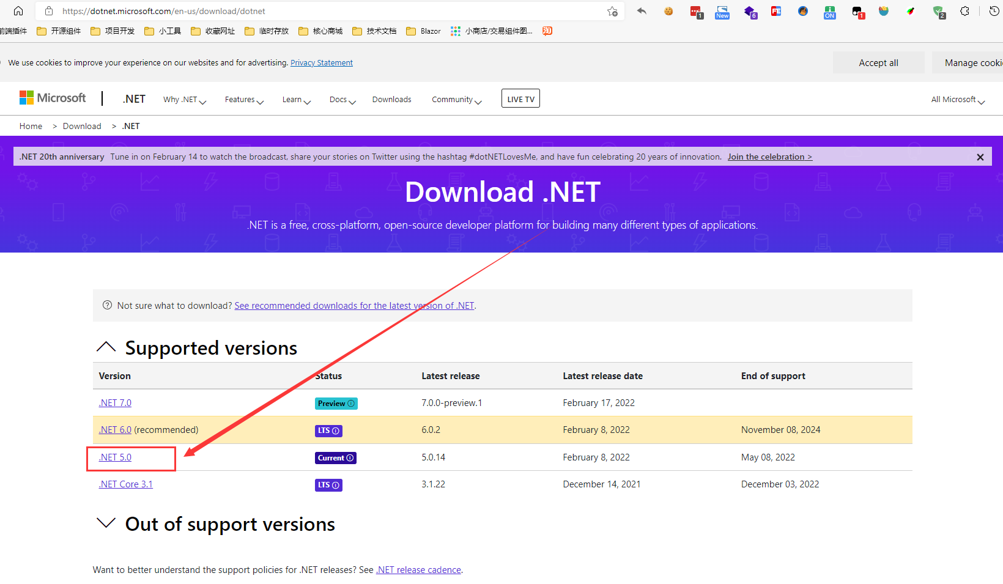Open the 收藏网址 bookmarks folder
This screenshot has height=584, width=1003.
[213, 31]
